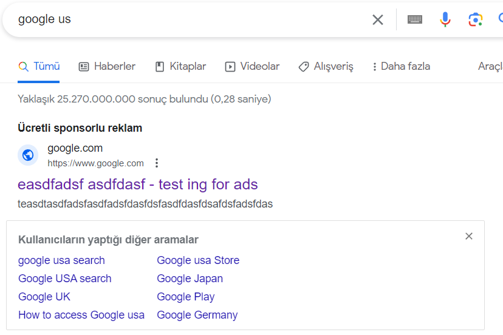This screenshot has width=503, height=335.
Task: Open the 'Google Japan' suggestion
Action: coord(190,279)
